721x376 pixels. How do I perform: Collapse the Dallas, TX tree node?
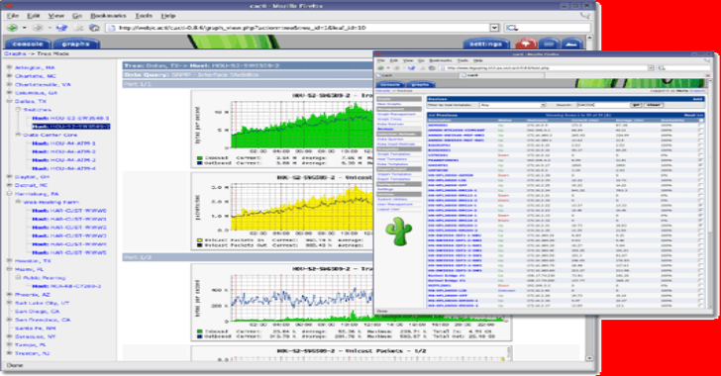point(9,101)
